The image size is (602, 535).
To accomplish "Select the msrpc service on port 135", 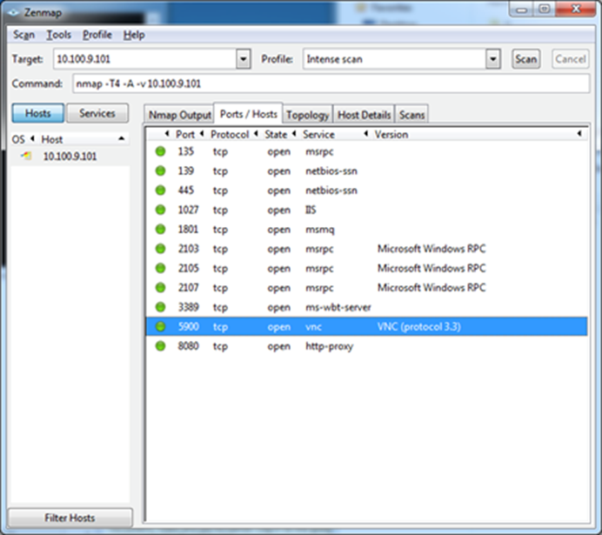I will 319,151.
